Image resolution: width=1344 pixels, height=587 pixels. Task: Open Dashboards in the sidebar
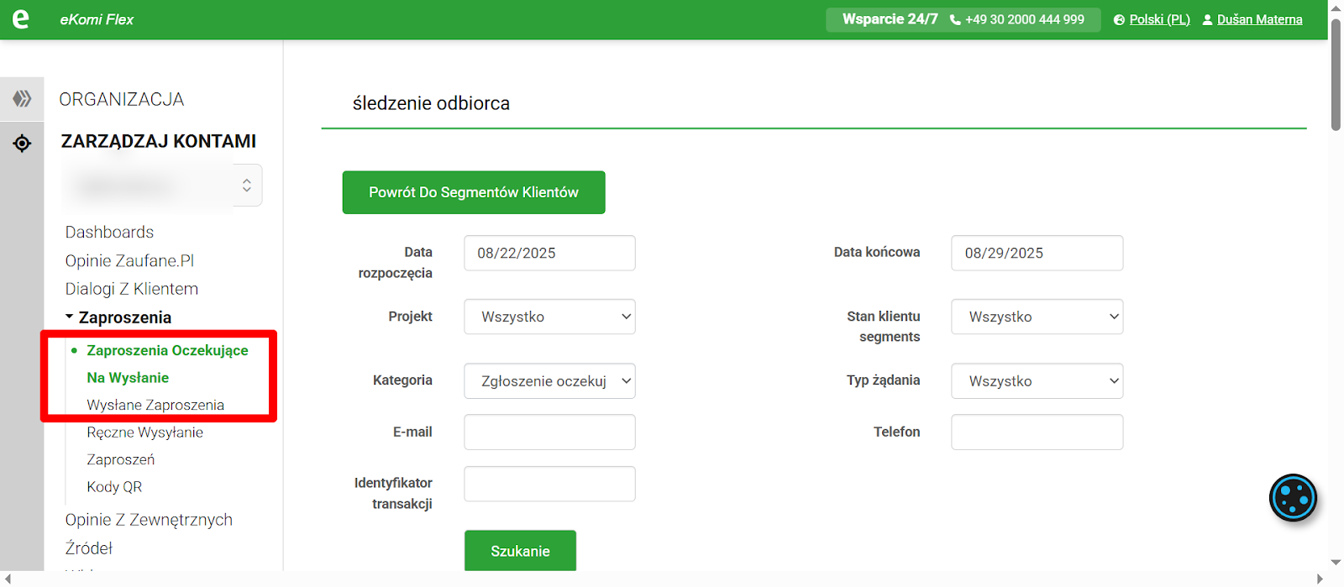[x=109, y=232]
